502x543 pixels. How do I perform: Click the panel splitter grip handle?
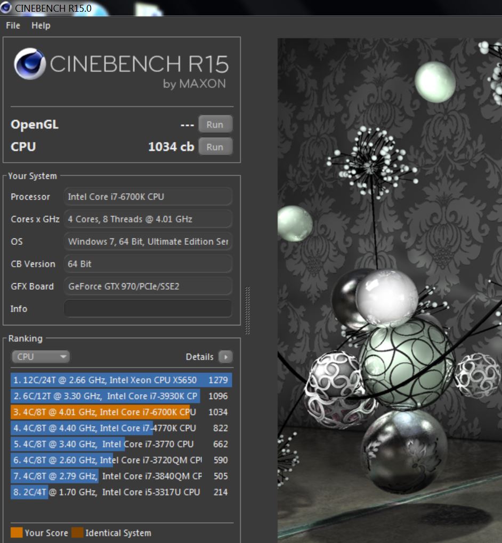[247, 310]
